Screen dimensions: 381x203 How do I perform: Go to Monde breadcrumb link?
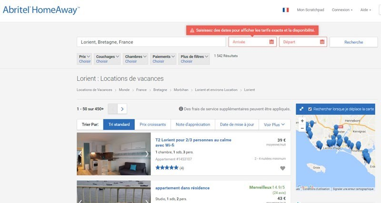[x=124, y=90]
